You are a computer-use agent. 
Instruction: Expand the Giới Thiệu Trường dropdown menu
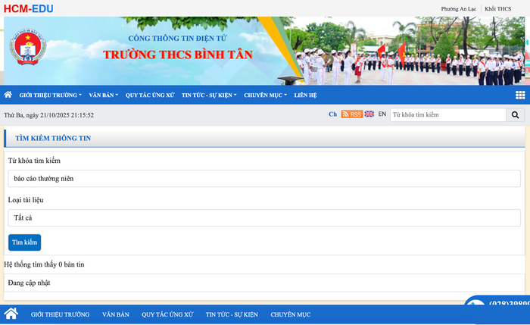coord(50,95)
